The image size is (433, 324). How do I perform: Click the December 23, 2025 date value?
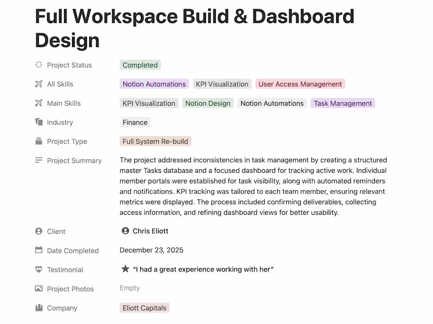click(x=151, y=250)
